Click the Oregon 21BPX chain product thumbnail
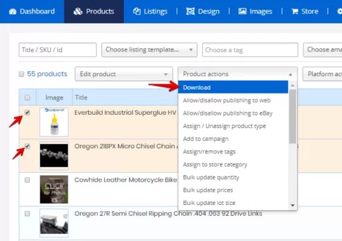The image size is (342, 241). (x=54, y=156)
